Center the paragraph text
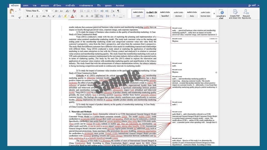267x150 pixels. click(87, 16)
